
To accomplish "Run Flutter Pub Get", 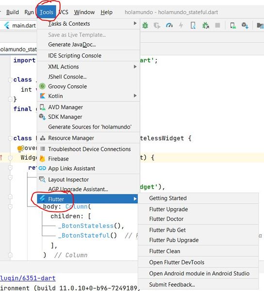I will click(x=198, y=230).
